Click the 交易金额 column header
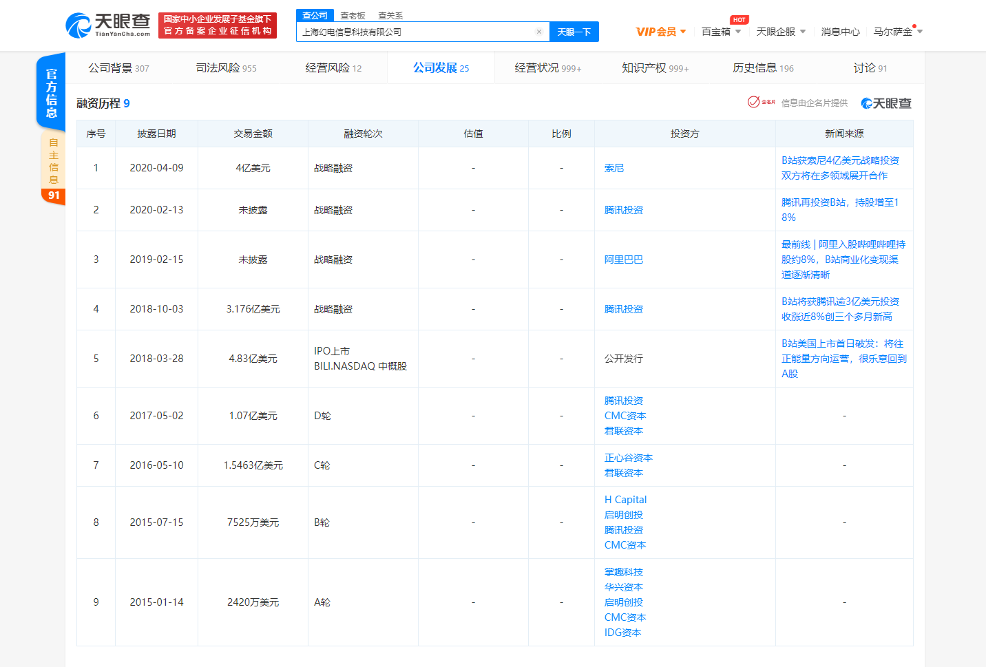Image resolution: width=986 pixels, height=667 pixels. point(253,134)
